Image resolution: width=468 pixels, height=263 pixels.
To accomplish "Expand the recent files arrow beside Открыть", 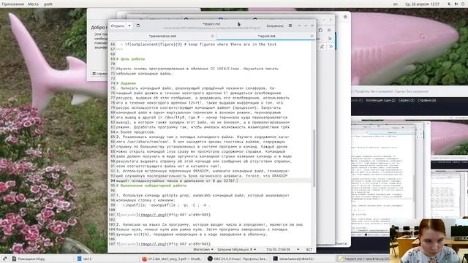I will tap(129, 26).
